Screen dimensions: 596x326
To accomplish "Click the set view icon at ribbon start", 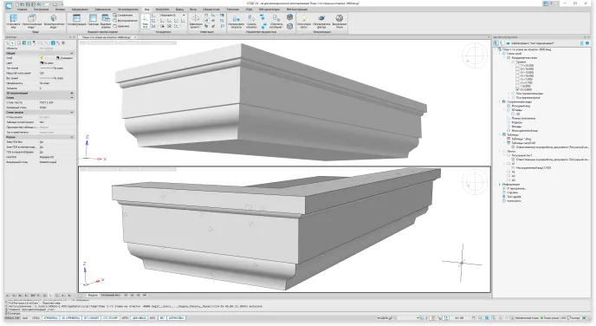I will [13, 18].
